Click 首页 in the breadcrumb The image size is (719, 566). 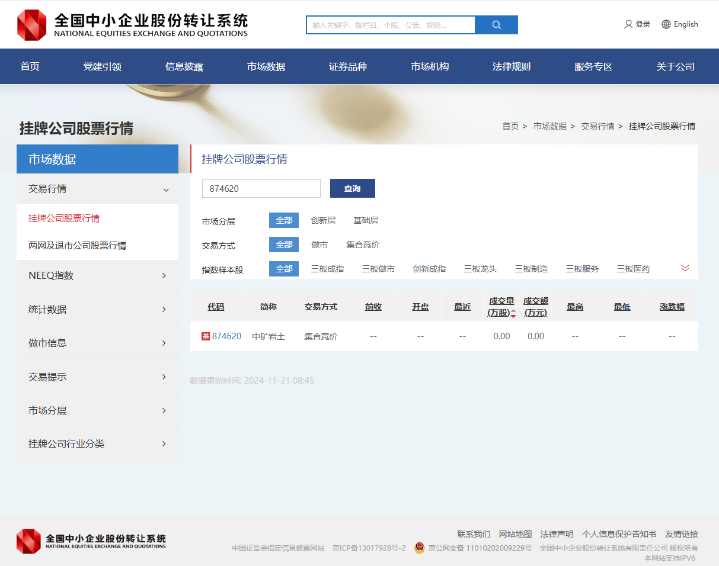510,126
